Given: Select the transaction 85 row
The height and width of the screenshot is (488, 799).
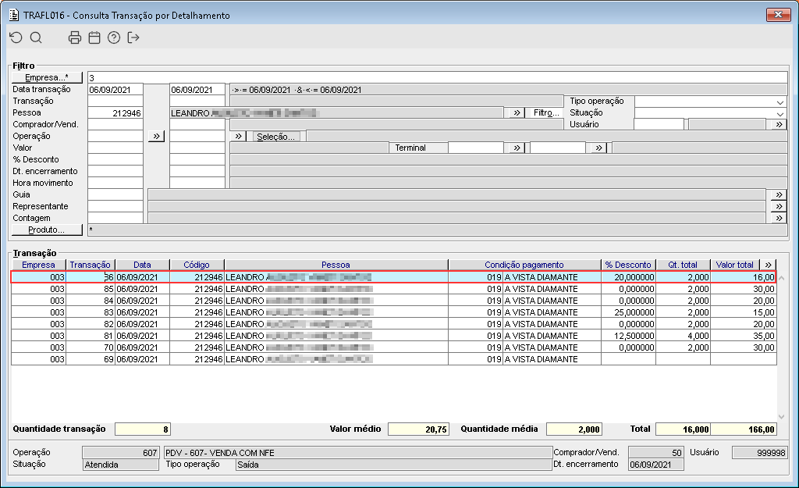Looking at the screenshot, I should pos(393,289).
